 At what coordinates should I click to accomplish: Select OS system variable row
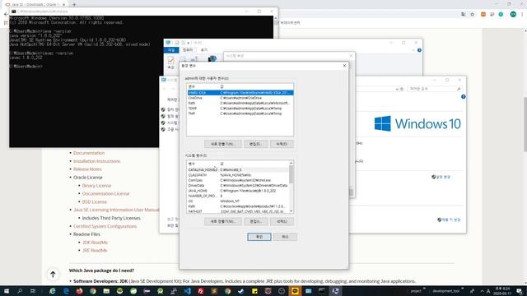[x=238, y=201]
